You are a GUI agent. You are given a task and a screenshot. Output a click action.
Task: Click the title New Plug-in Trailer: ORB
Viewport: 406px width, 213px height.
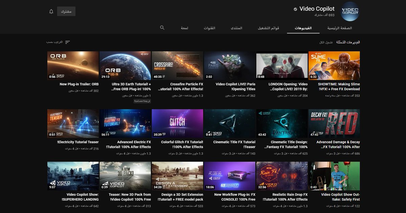tap(79, 84)
